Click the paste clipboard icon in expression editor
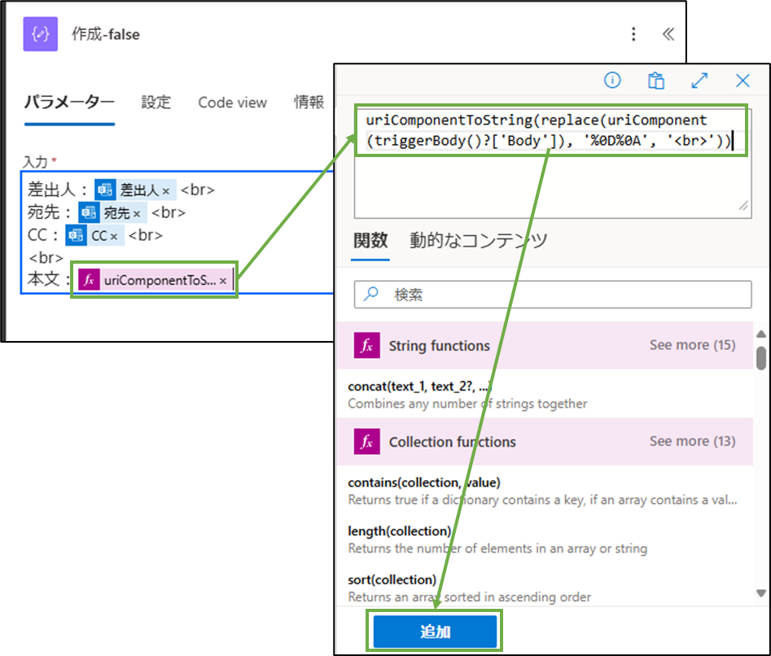 coord(656,80)
